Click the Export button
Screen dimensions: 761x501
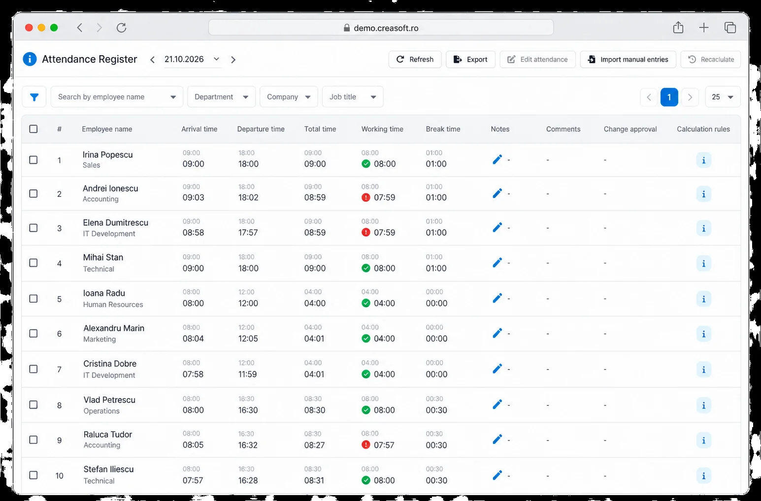point(470,60)
